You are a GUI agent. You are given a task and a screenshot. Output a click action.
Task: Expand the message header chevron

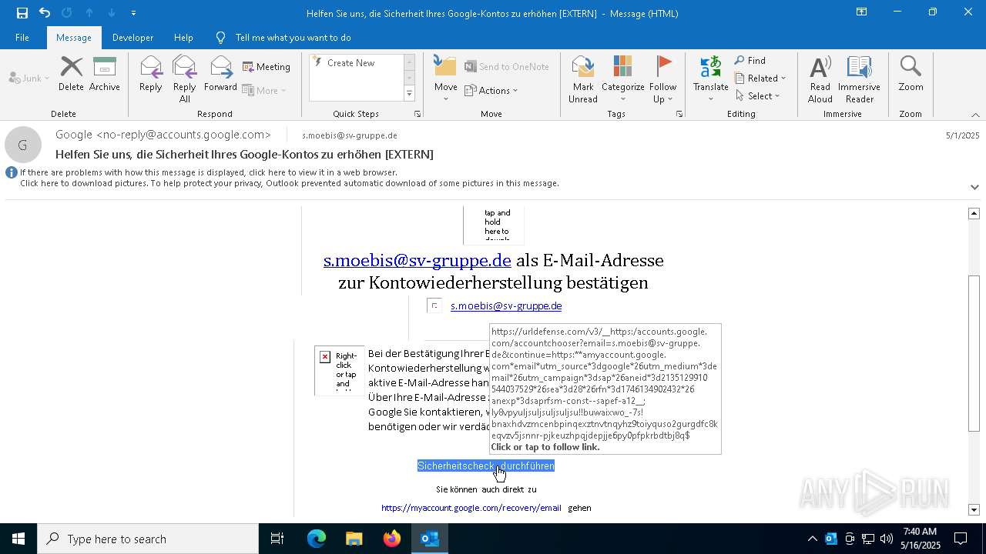pos(974,187)
